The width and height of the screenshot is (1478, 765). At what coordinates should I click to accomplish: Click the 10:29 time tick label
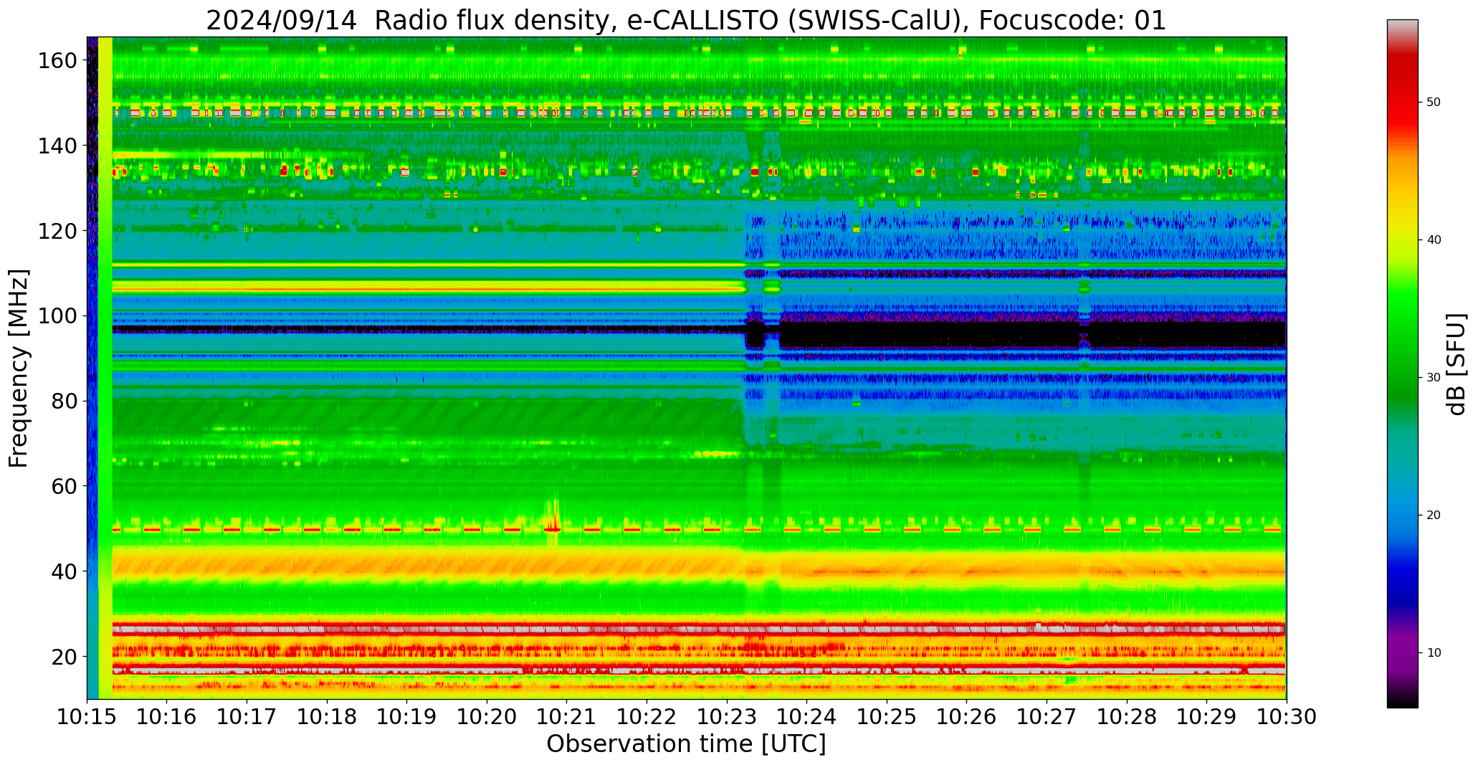(1206, 716)
